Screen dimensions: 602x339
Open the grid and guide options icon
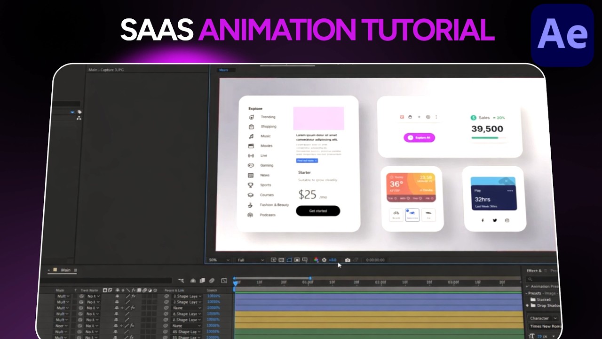click(x=305, y=260)
